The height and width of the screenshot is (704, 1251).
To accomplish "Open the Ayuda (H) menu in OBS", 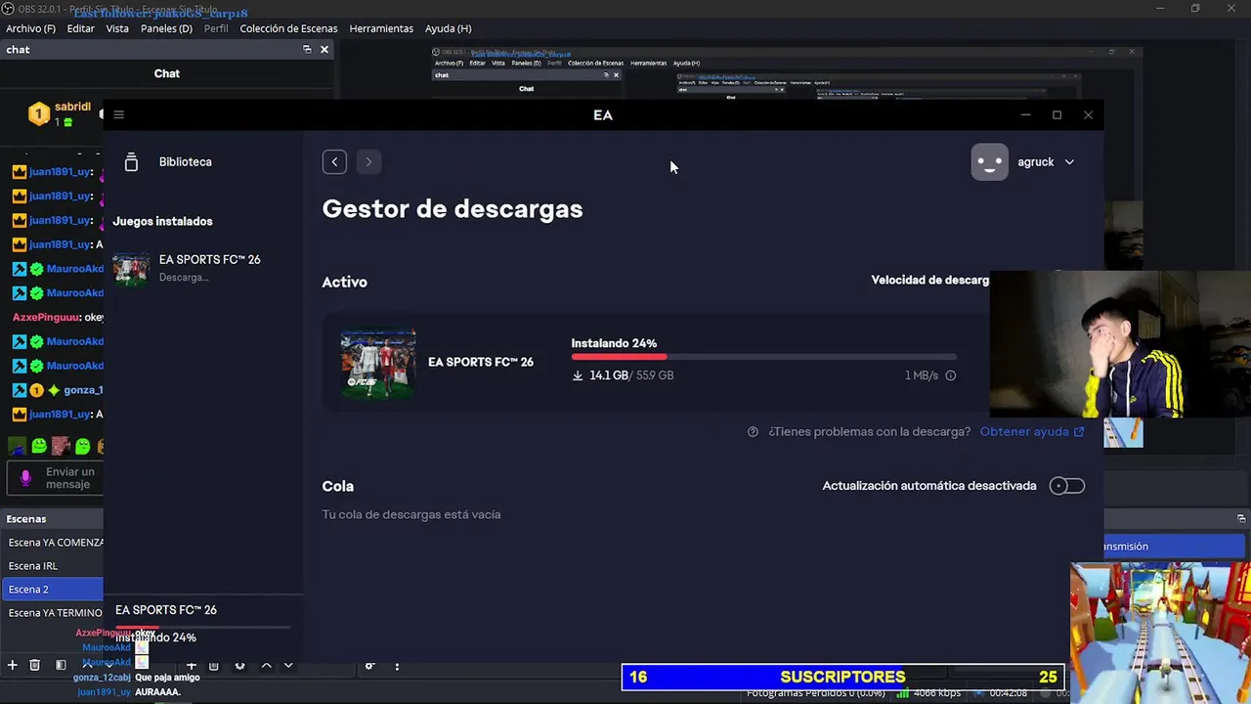I will pyautogui.click(x=448, y=28).
